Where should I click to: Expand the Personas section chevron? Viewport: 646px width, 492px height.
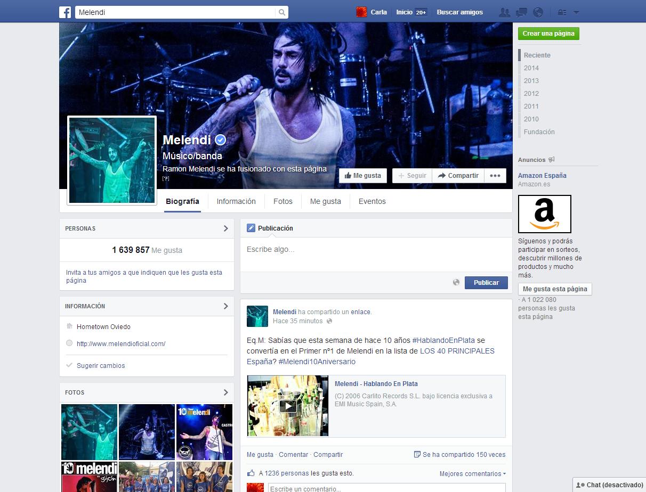tap(225, 228)
